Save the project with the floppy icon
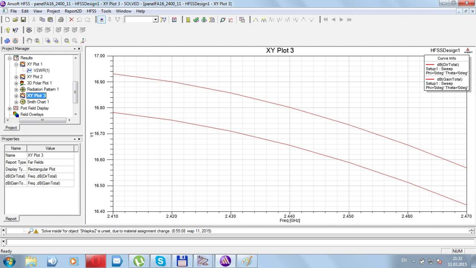476x268 pixels. pyautogui.click(x=23, y=20)
